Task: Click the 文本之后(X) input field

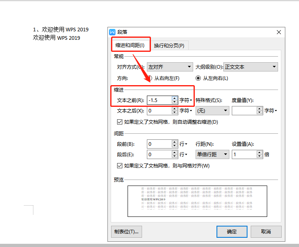Action: tap(159, 111)
